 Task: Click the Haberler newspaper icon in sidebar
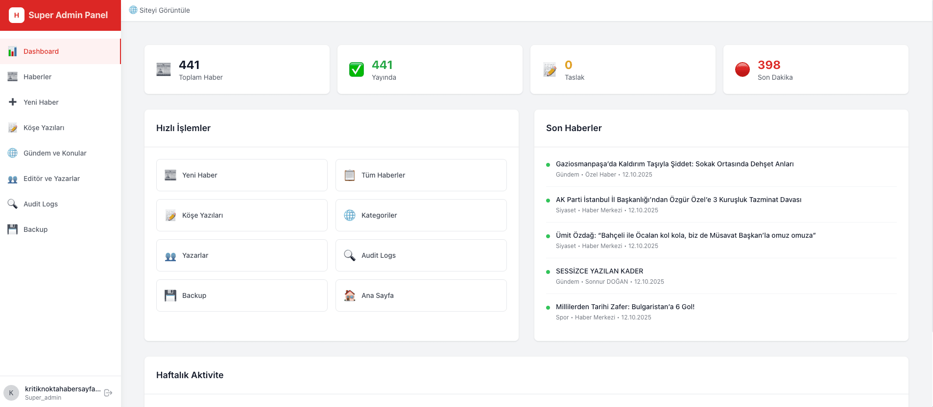[13, 77]
